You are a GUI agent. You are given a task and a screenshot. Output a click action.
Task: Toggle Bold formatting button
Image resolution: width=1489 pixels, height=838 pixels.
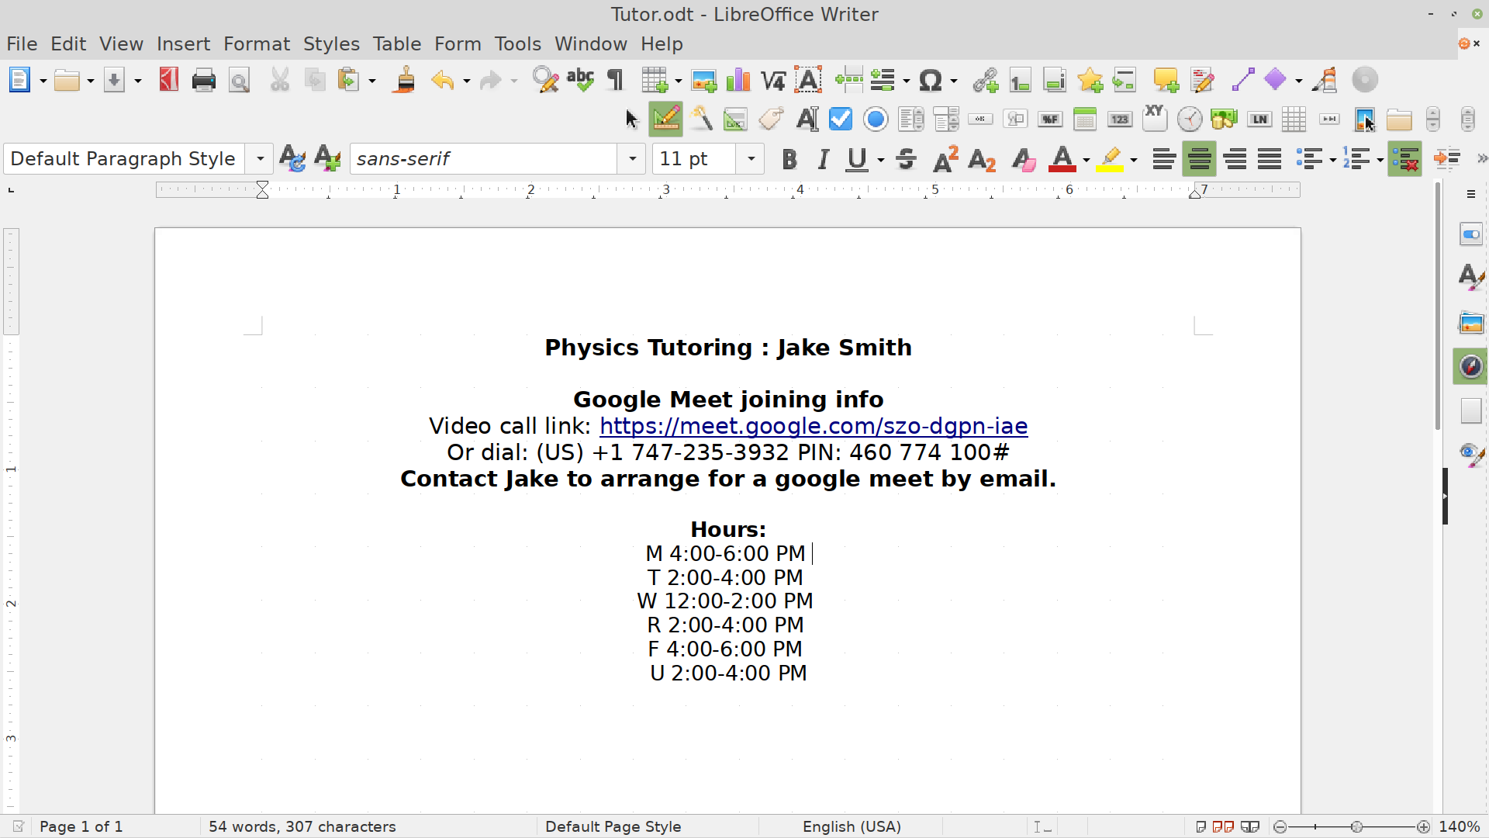click(x=789, y=159)
